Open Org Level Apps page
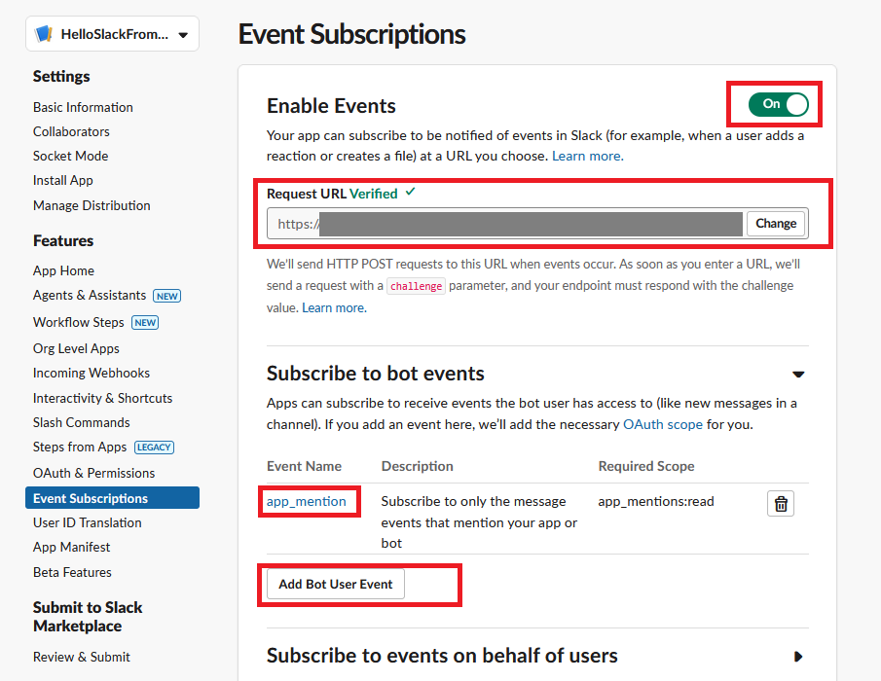The width and height of the screenshot is (881, 681). 76,348
